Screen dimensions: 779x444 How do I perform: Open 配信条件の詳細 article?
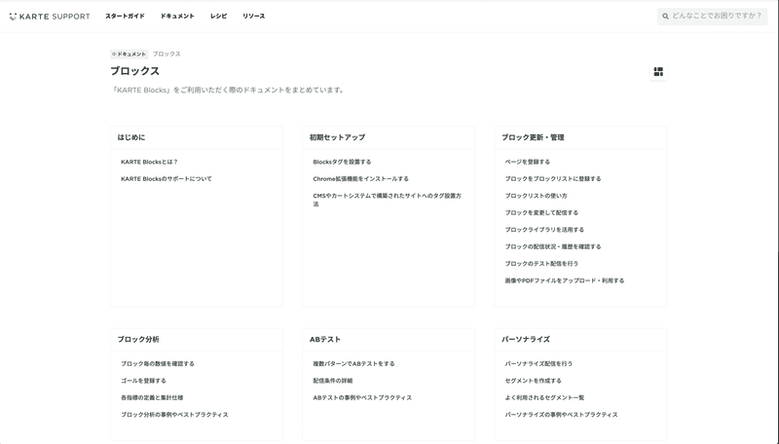[333, 381]
